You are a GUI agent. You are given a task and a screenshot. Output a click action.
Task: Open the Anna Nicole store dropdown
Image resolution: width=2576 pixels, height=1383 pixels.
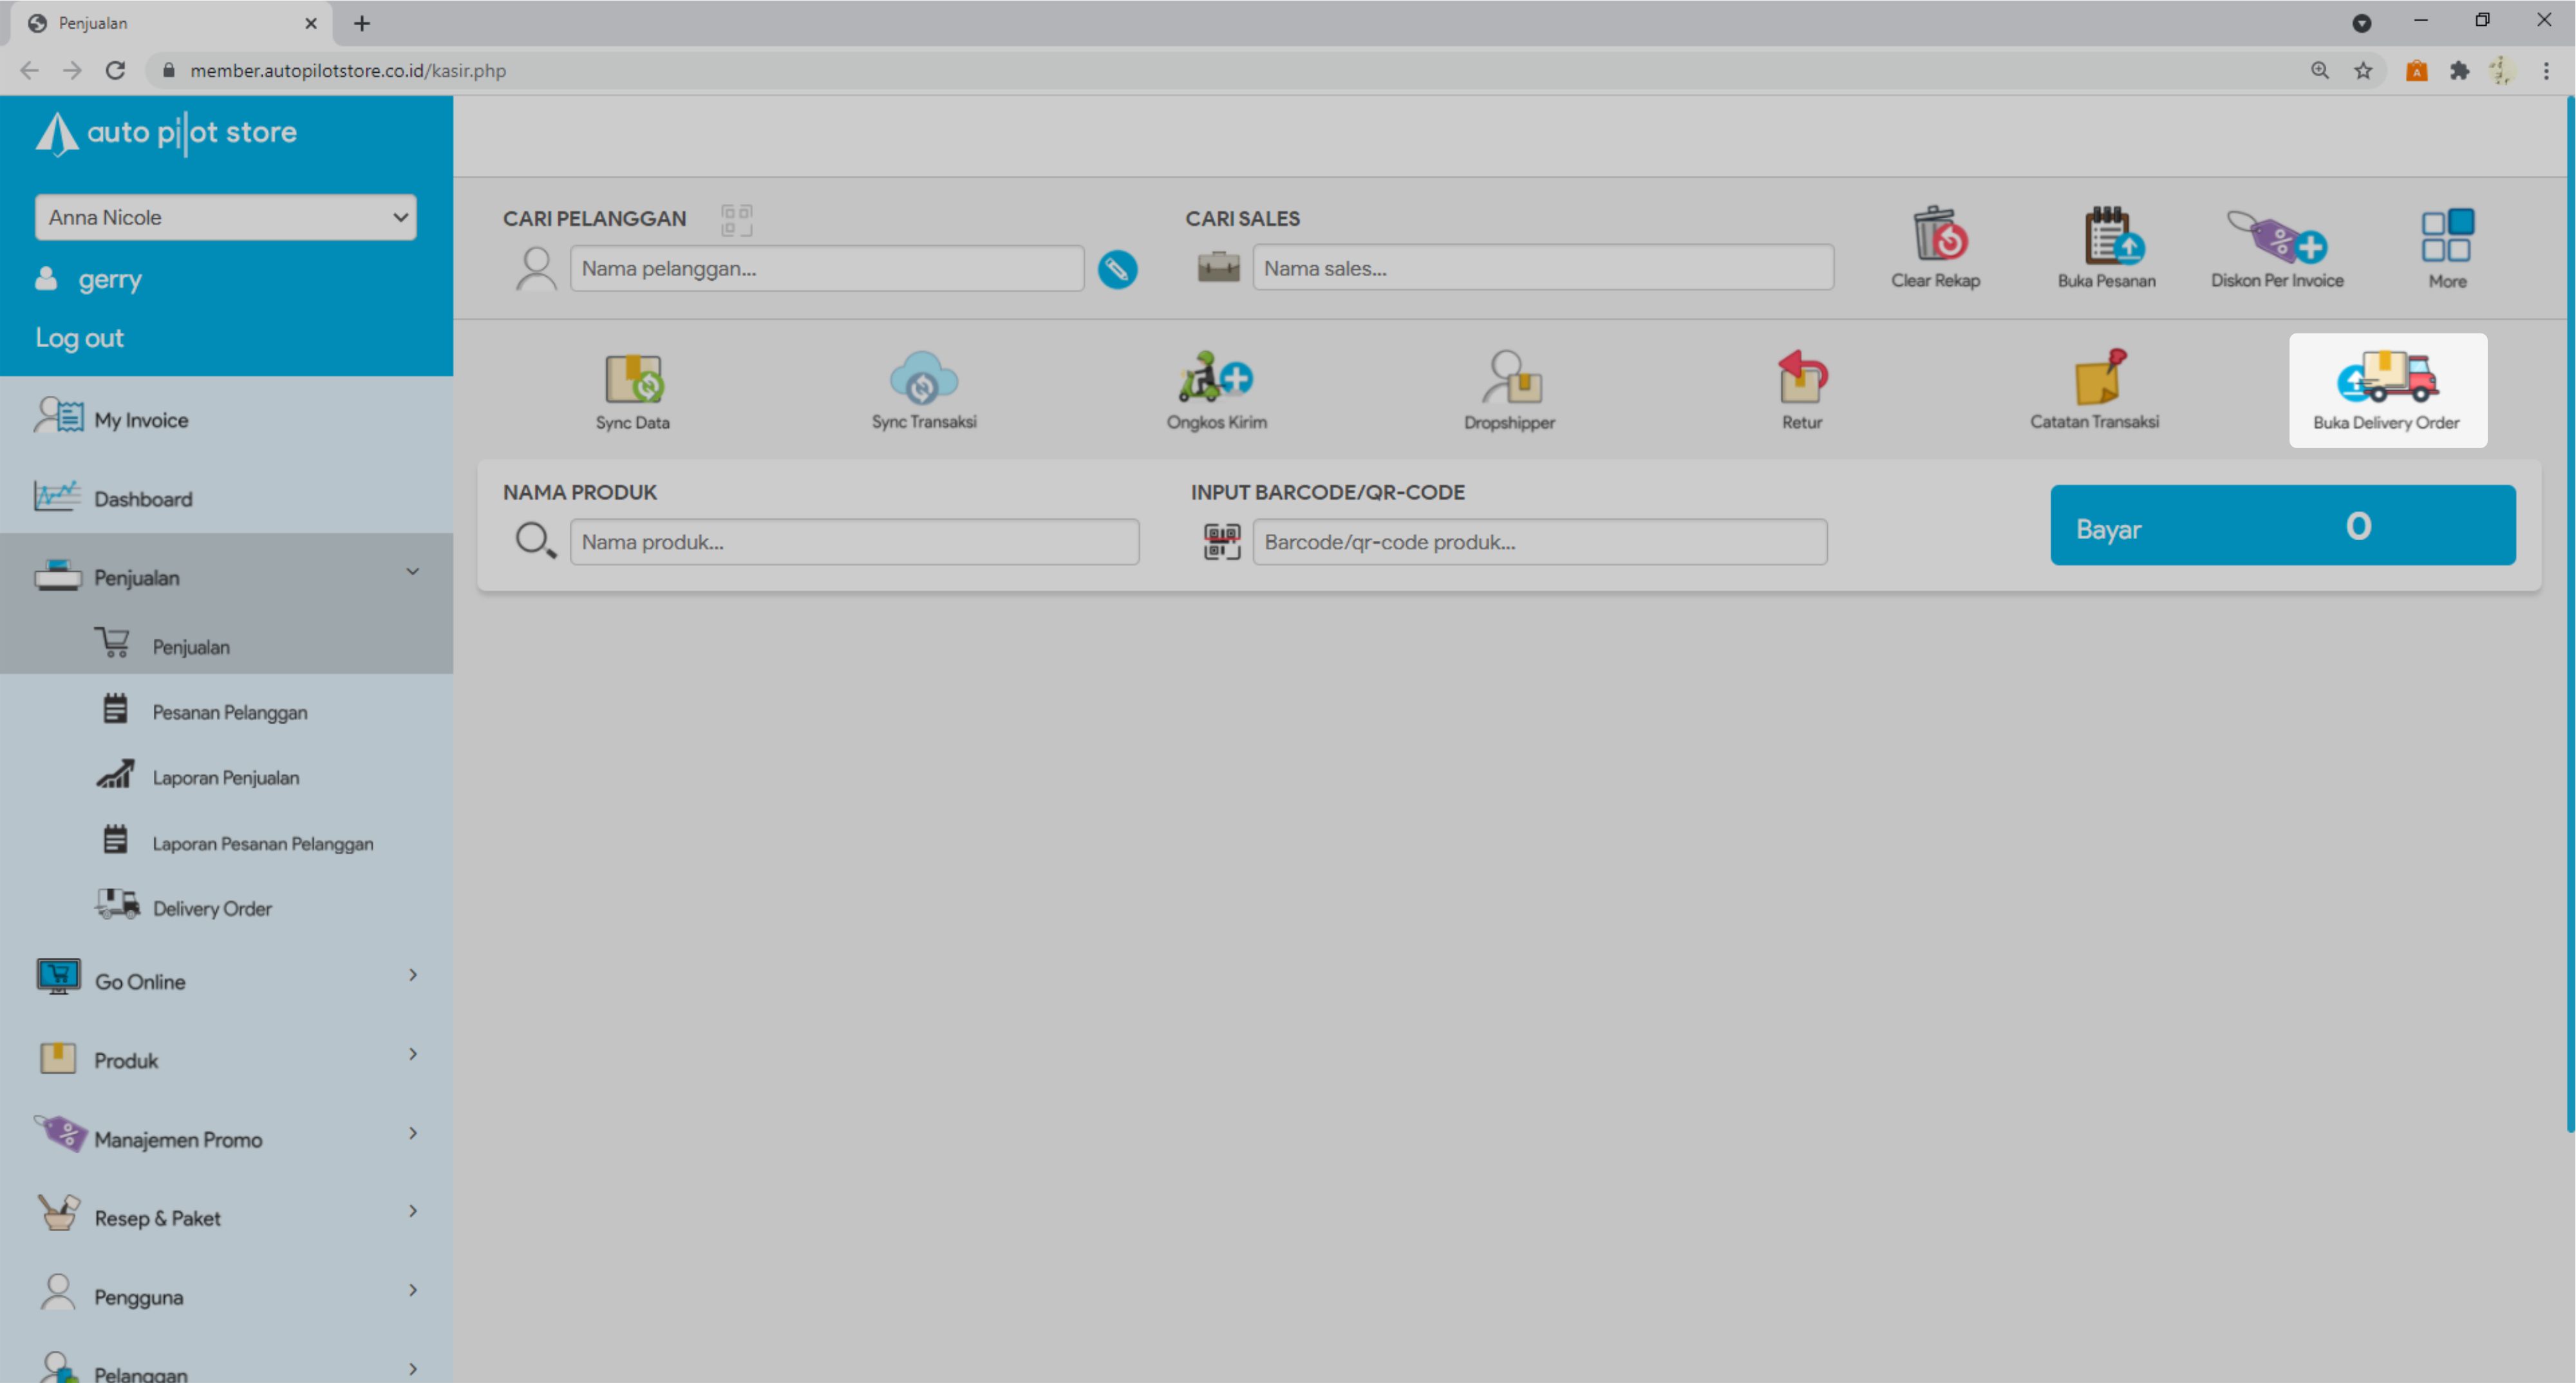click(226, 217)
